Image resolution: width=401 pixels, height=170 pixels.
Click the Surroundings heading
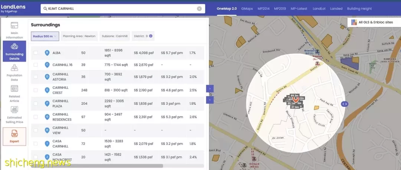pyautogui.click(x=46, y=25)
